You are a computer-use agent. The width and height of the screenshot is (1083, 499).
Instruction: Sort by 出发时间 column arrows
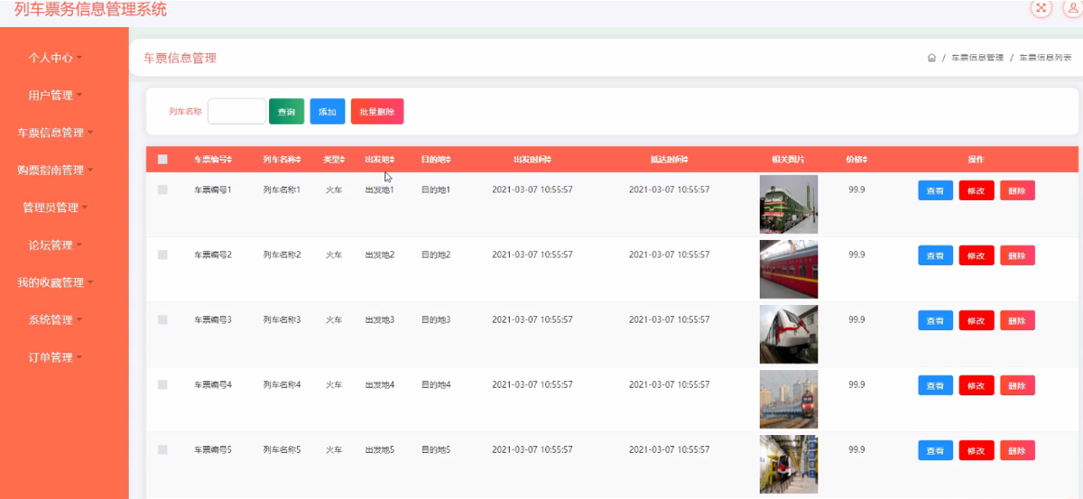pos(548,160)
